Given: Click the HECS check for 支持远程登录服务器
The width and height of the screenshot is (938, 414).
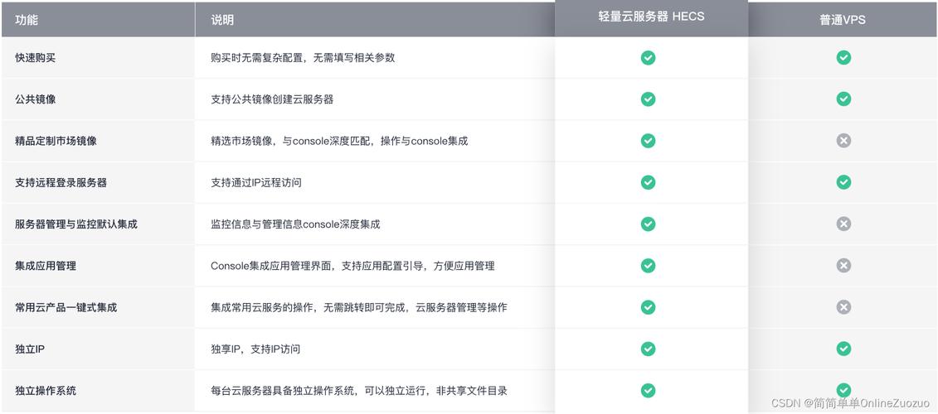Looking at the screenshot, I should (648, 182).
